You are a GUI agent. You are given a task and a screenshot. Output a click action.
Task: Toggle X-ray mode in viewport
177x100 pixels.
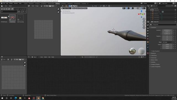pyautogui.click(x=135, y=8)
